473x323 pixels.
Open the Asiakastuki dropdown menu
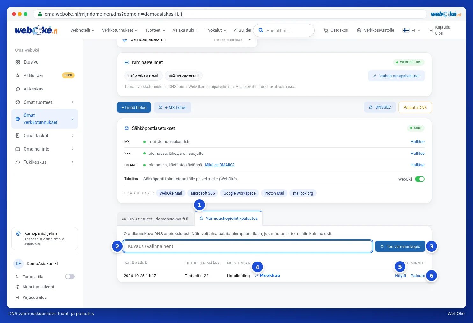coord(186,30)
